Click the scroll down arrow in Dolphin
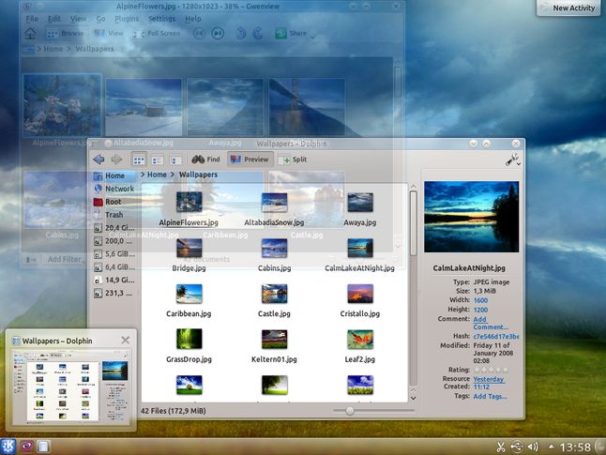Viewport: 606px width, 455px height. (413, 398)
